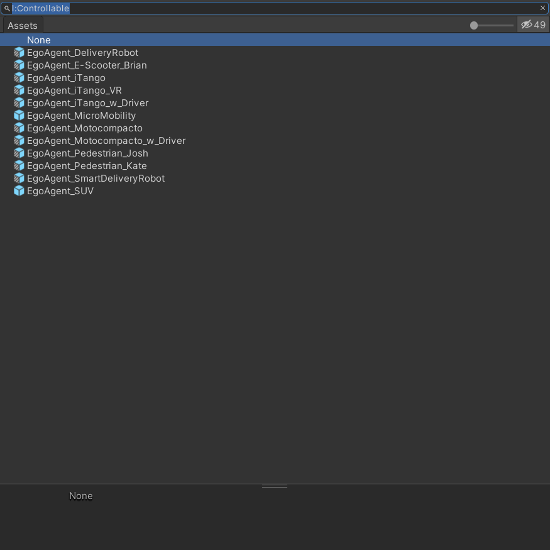Pick the EgoAgent_SmartDeliveryRobot asset name
The height and width of the screenshot is (550, 550).
[x=96, y=179]
